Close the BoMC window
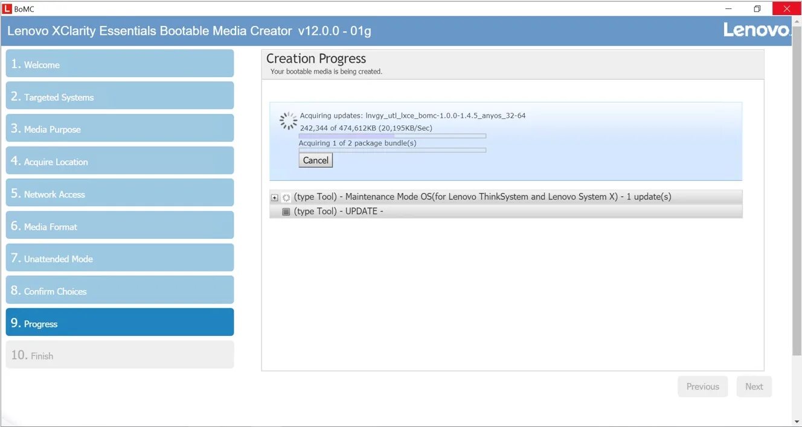The image size is (802, 427). [786, 8]
